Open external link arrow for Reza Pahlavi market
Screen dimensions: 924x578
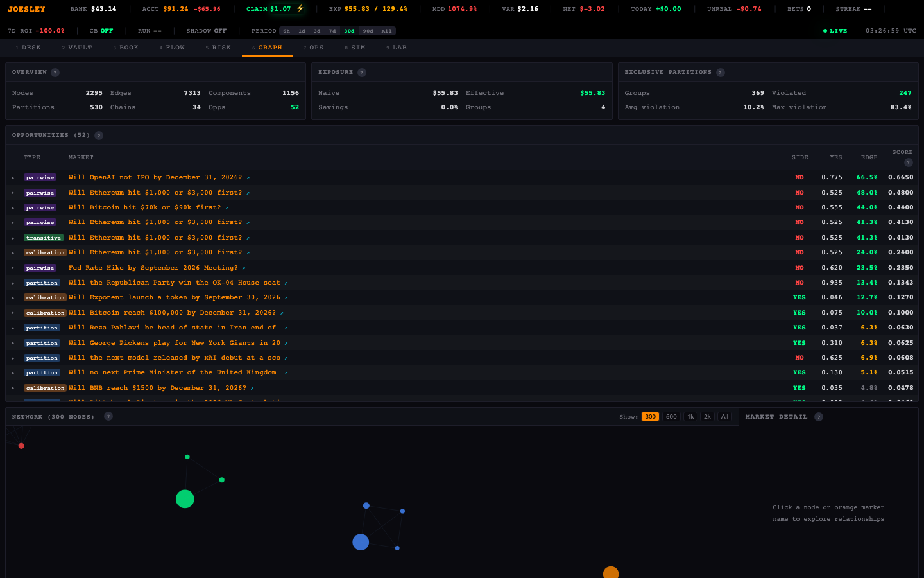tap(286, 328)
